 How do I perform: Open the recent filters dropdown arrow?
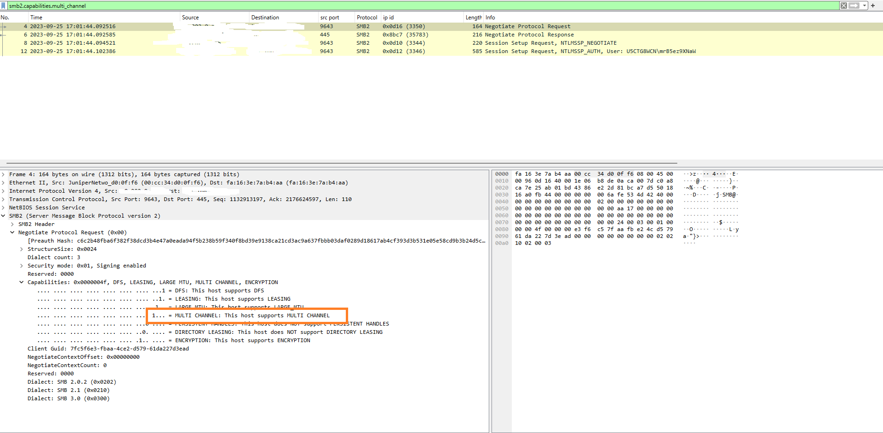click(865, 6)
